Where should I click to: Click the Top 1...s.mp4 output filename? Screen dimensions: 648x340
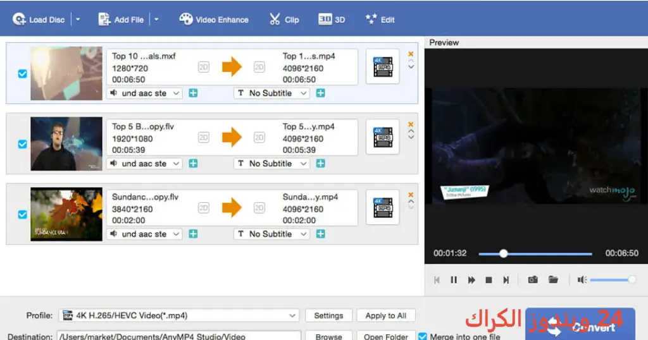tap(309, 56)
